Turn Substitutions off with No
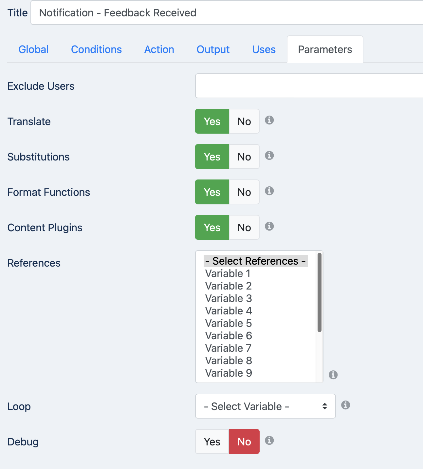 [244, 157]
